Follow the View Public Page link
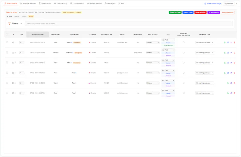 213,3
